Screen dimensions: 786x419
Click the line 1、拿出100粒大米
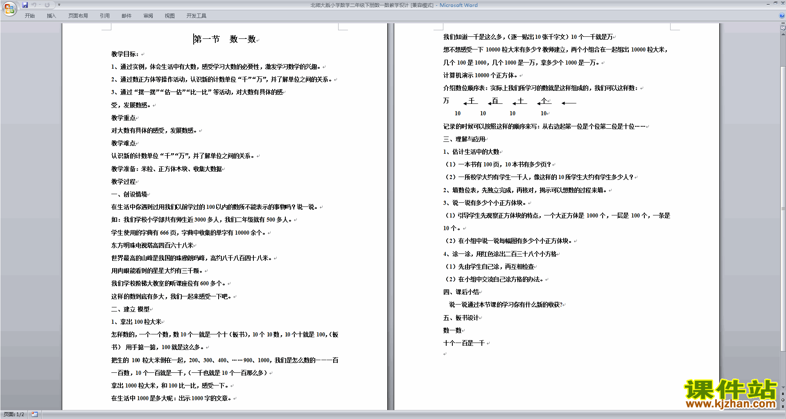click(x=136, y=322)
